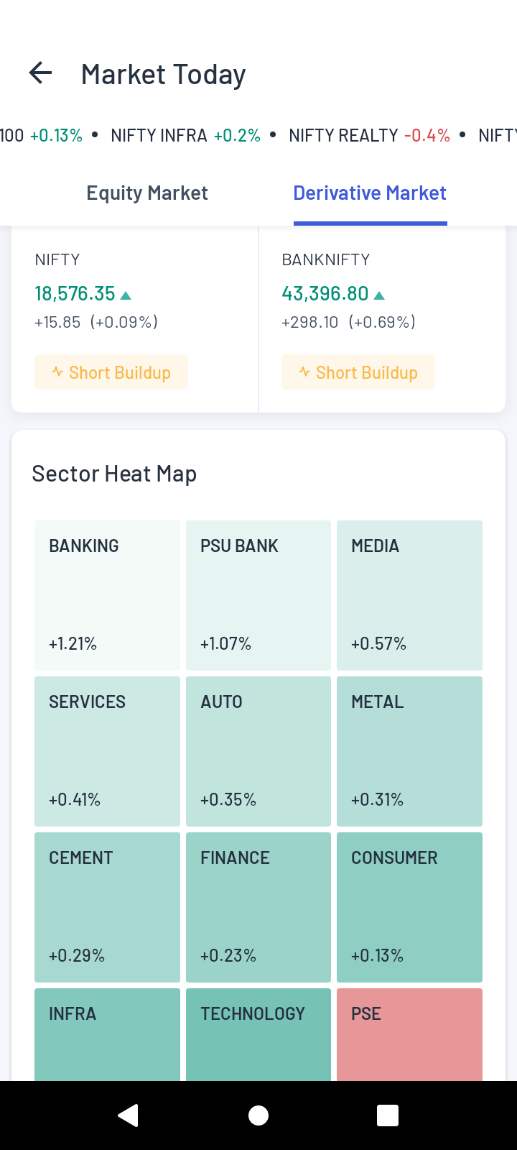Open the BANKING sector heat map tile

pos(107,595)
